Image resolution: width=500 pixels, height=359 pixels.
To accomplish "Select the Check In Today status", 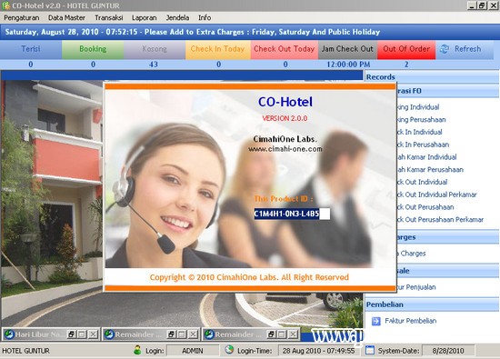I will click(217, 49).
